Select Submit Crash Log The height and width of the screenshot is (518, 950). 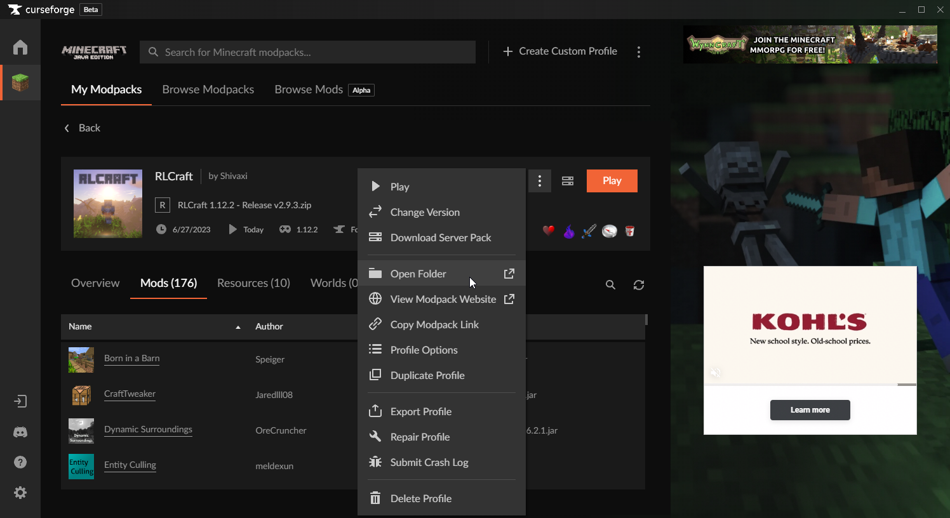(441, 462)
